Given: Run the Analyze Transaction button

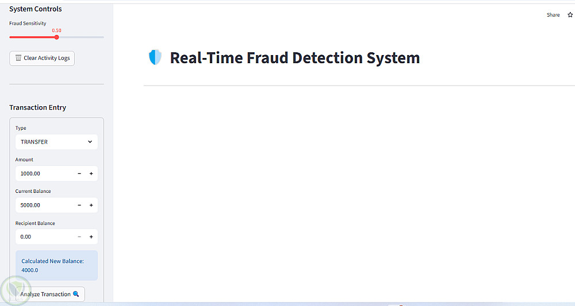Looking at the screenshot, I should 49,294.
